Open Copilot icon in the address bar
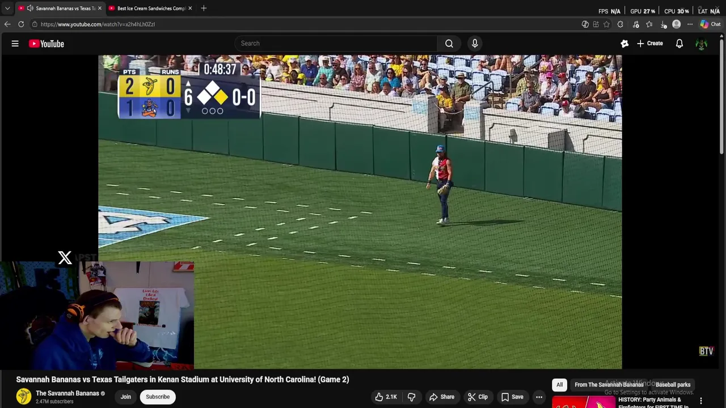Screen dimensions: 726x408 (x=585, y=24)
